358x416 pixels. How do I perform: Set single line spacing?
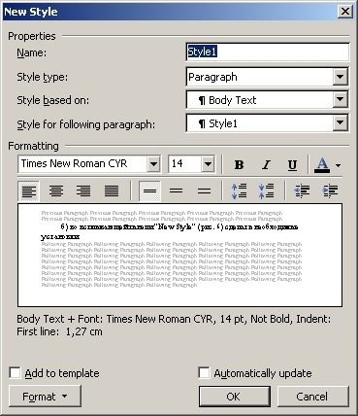click(149, 191)
